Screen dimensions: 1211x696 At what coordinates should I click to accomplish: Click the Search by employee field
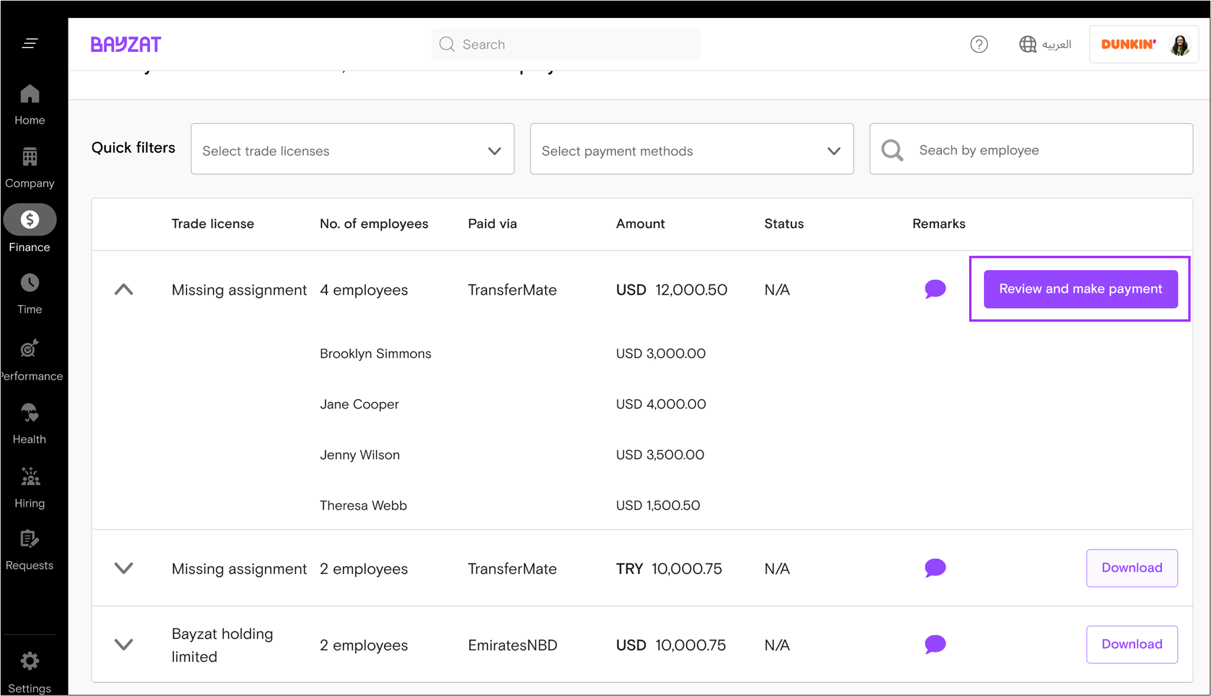coord(1043,150)
